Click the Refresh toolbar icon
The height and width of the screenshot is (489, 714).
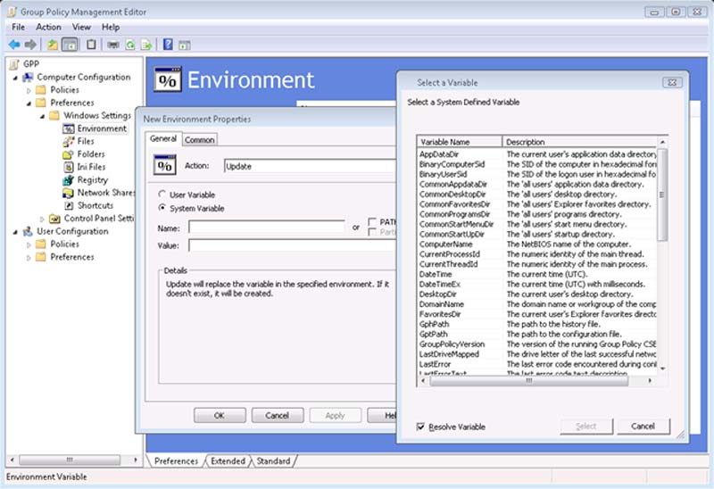(x=130, y=45)
